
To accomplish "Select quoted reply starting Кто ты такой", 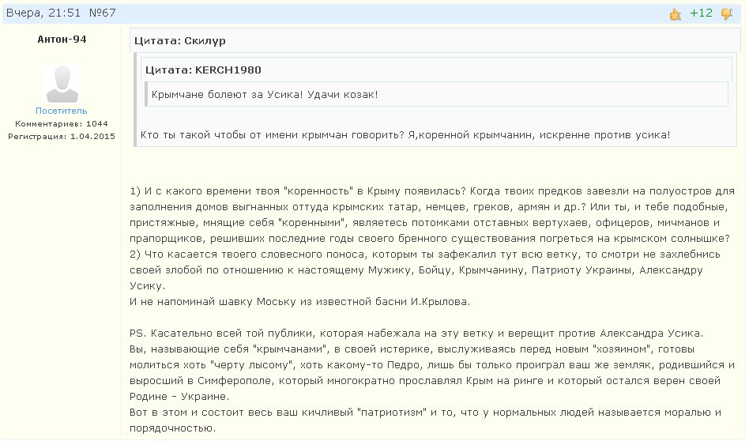I will tap(405, 135).
